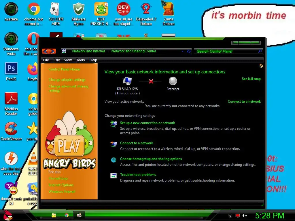
Task: Click the red X connection status icon
Action: pyautogui.click(x=151, y=81)
